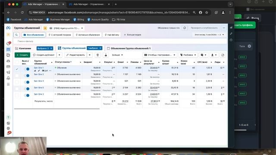Open the Столбцы columns dropdown

160,55
